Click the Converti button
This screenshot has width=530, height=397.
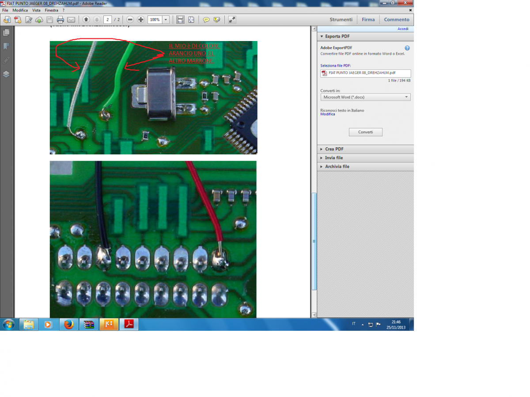(366, 132)
